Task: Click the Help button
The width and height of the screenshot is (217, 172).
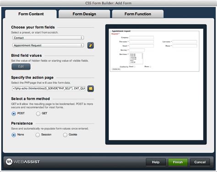Action: 156,162
